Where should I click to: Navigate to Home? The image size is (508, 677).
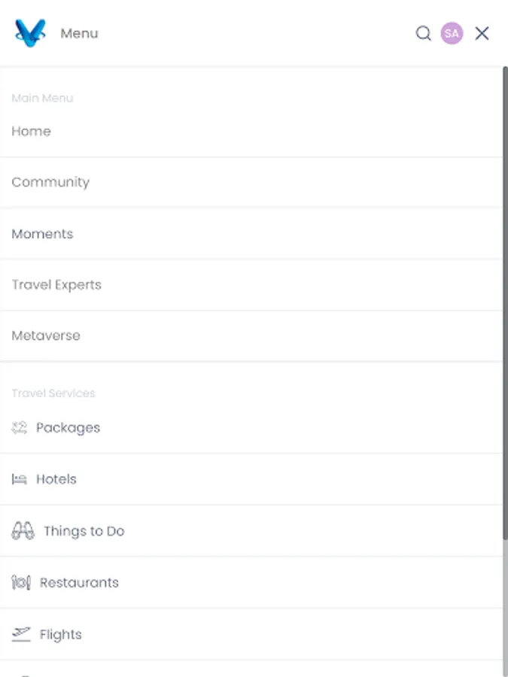(x=31, y=131)
